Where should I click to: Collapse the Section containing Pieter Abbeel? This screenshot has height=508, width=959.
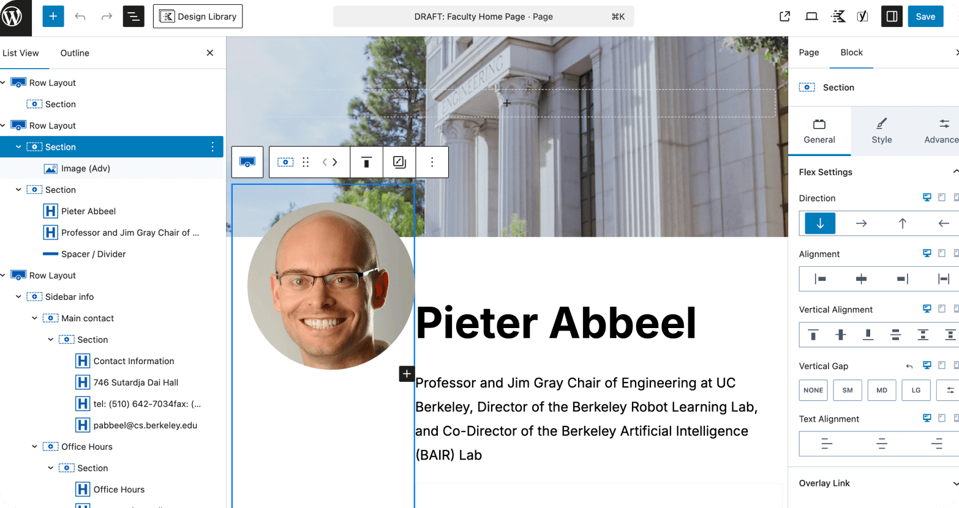click(18, 190)
